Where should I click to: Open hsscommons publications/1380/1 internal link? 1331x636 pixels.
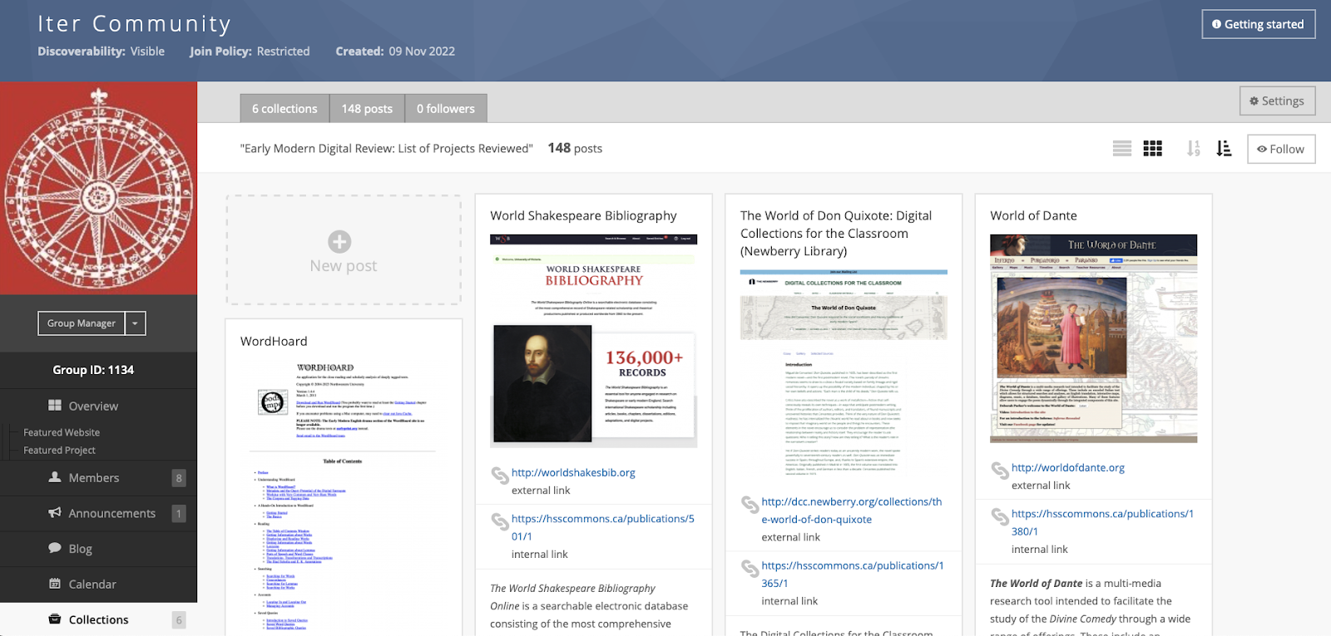click(x=1102, y=522)
